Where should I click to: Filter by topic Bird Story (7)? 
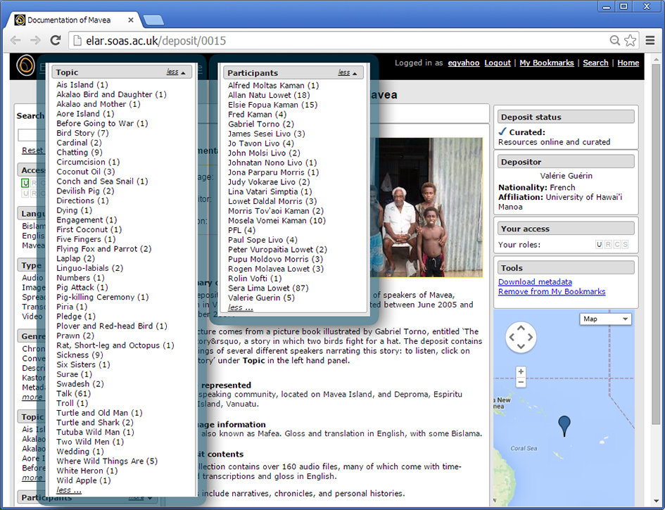click(x=82, y=133)
